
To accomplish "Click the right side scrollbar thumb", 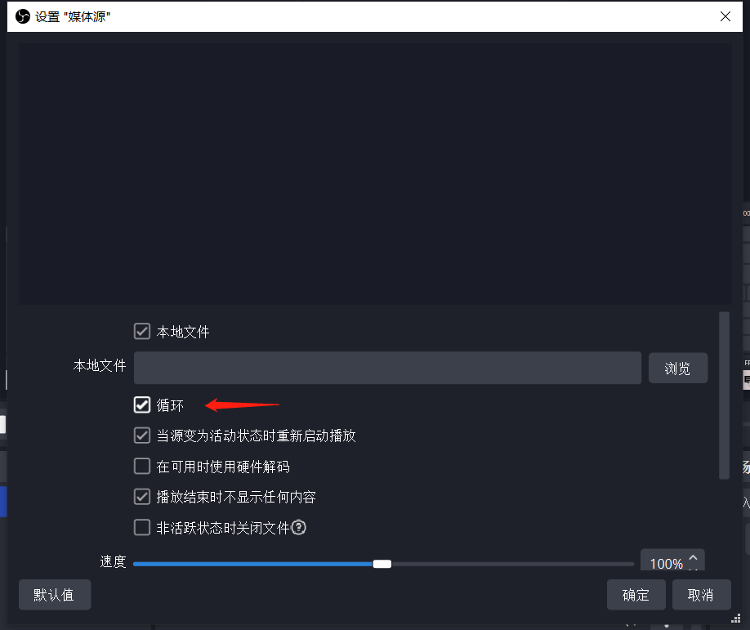I will [x=724, y=392].
